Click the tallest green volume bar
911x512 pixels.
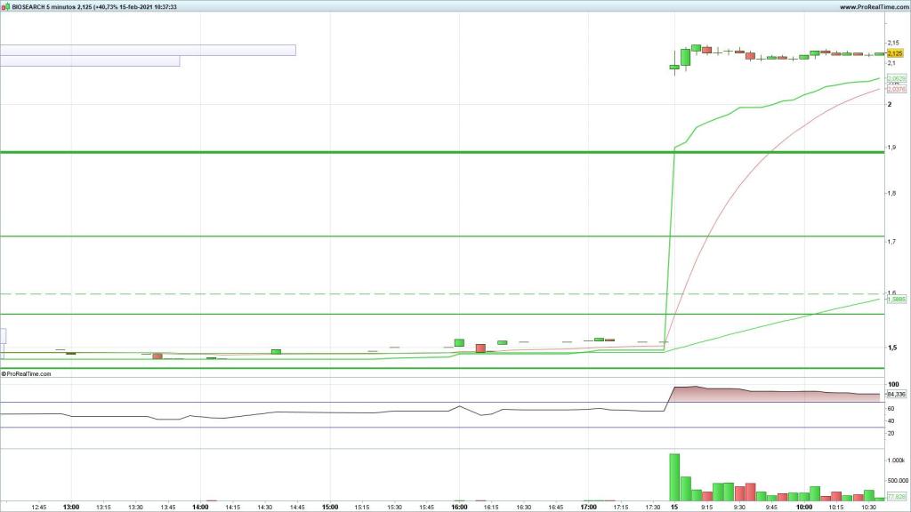point(674,476)
